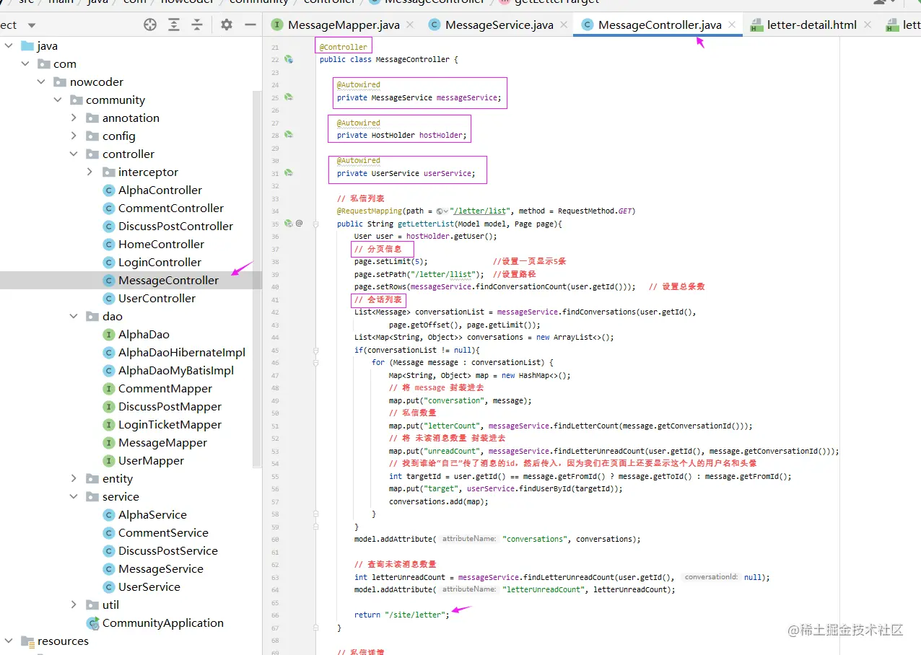Screen dimensions: 921x655
Task: Open DiscussPostController in project tree
Action: click(x=176, y=227)
